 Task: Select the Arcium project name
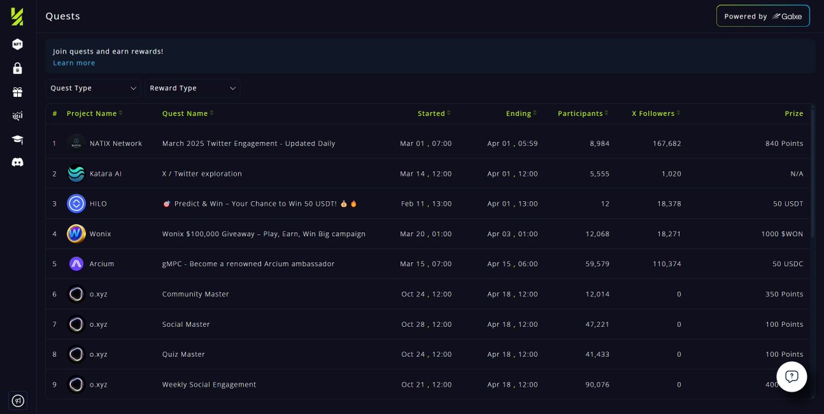(x=102, y=264)
